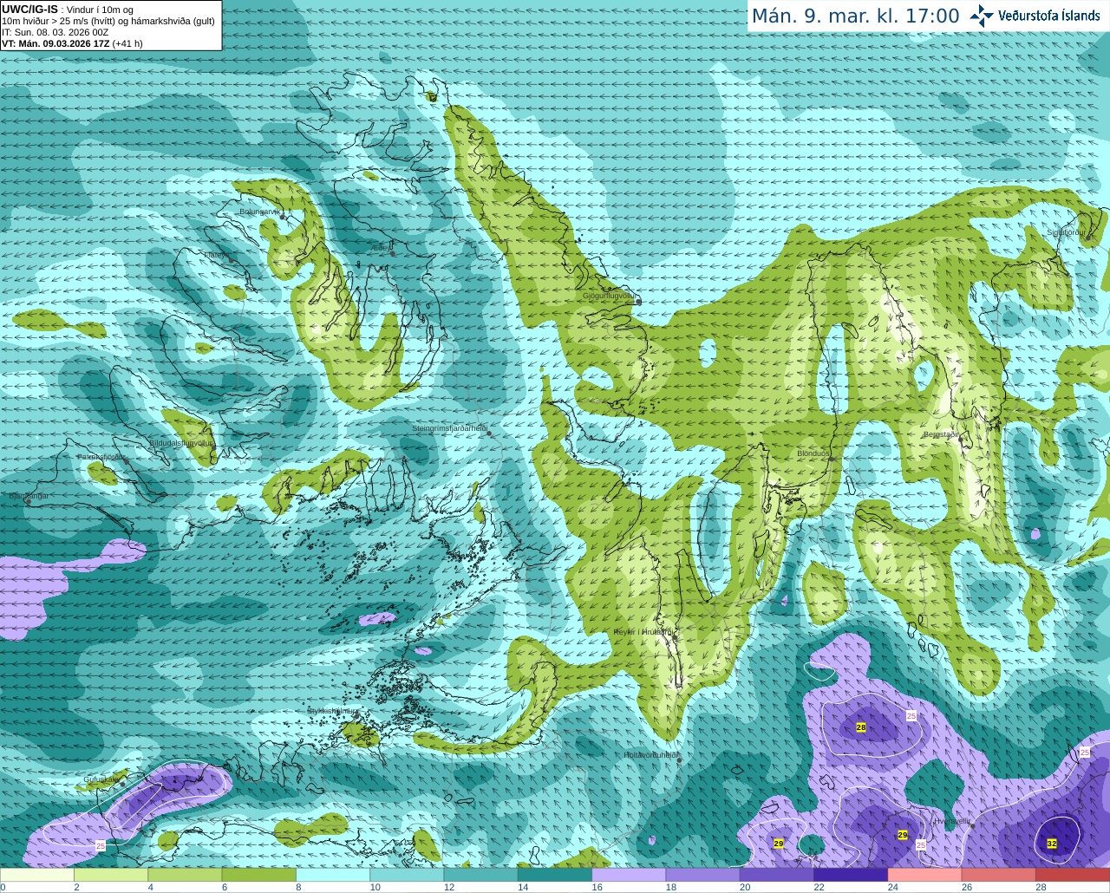Image resolution: width=1110 pixels, height=893 pixels.
Task: Pick the light green 2–4 legend swatch
Action: pos(111,875)
